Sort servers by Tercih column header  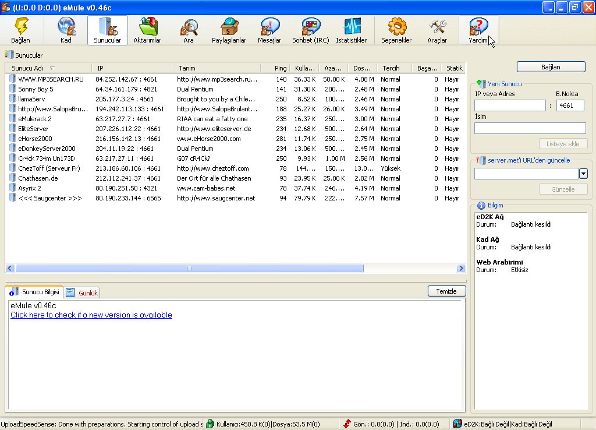tap(394, 68)
